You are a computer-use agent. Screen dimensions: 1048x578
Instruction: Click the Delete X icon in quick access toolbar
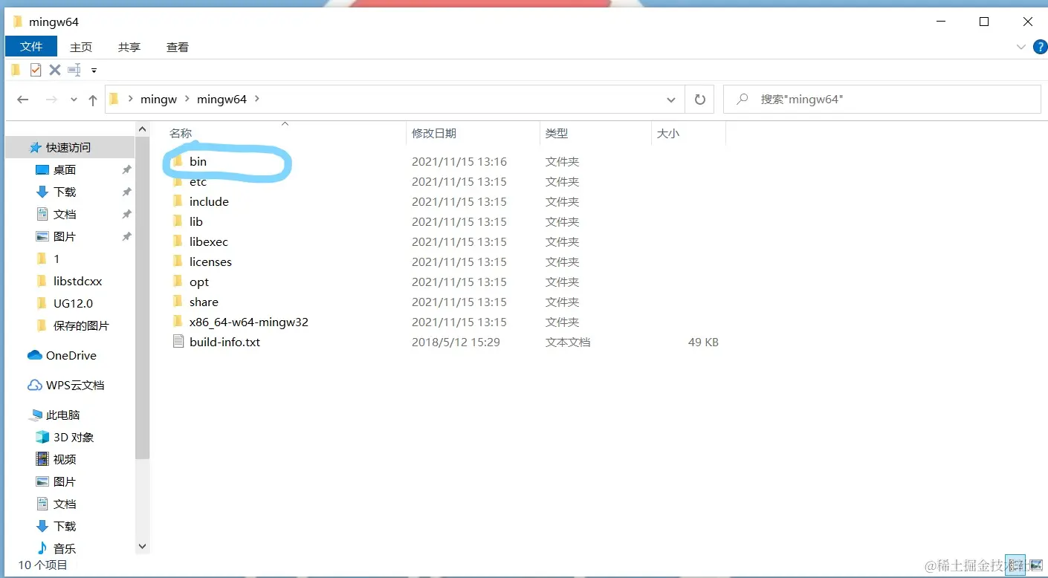coord(54,70)
